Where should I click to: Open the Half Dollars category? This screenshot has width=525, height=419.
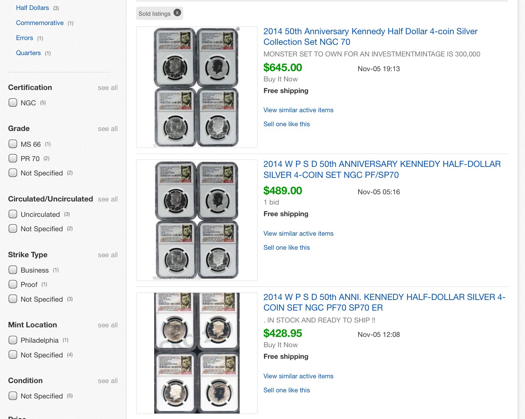click(32, 8)
